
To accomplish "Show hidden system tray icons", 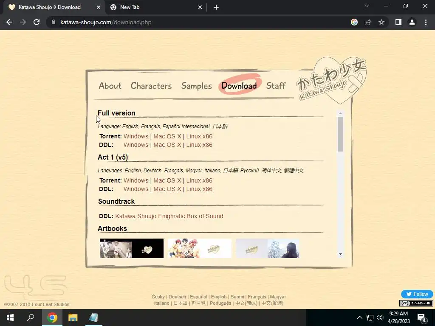I will 359,318.
